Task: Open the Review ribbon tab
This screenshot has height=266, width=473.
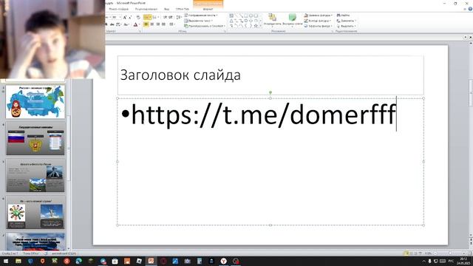Action: [x=146, y=9]
